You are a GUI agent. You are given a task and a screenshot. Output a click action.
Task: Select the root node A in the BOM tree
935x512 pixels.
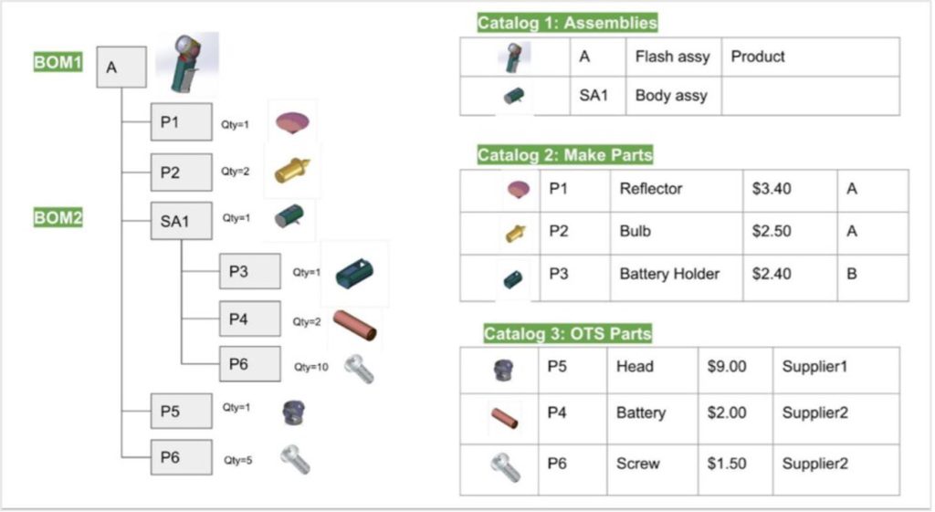click(121, 68)
